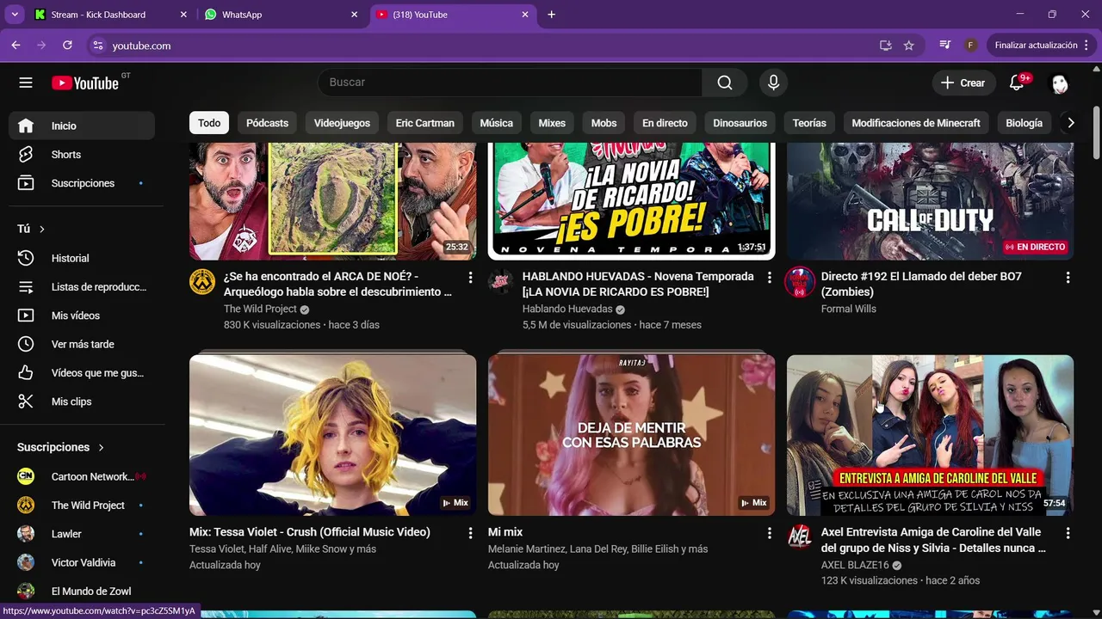Open options for Directo #192 video
This screenshot has height=619, width=1102.
pyautogui.click(x=1068, y=278)
